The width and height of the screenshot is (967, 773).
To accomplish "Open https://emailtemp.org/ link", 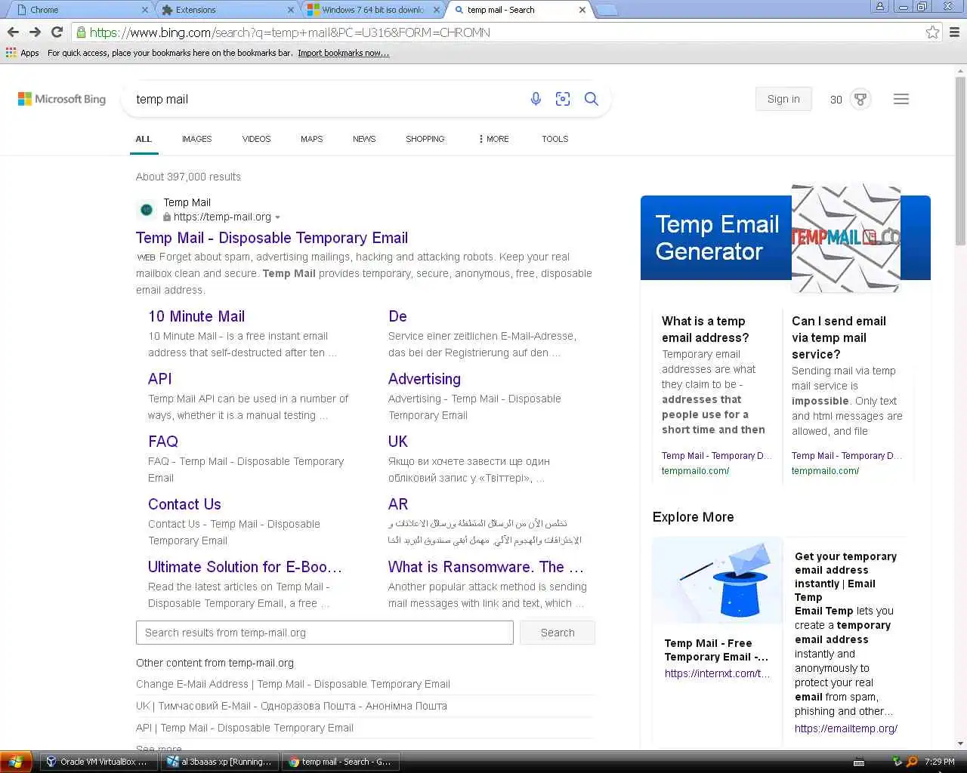I will [x=846, y=728].
